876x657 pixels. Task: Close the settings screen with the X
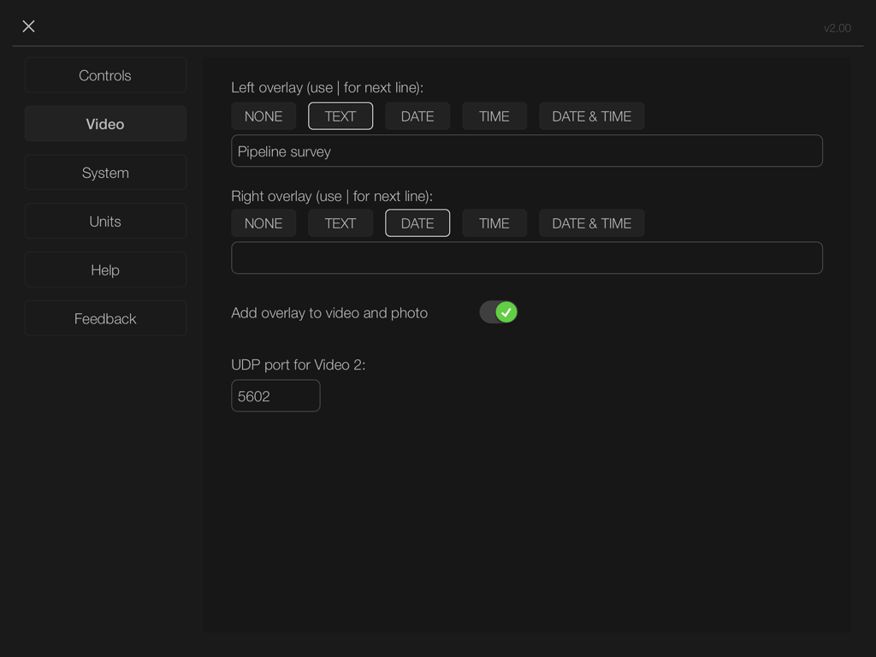coord(28,27)
